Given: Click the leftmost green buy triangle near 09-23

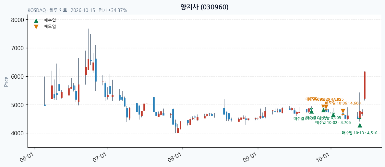Looking at the screenshot, I should [x=311, y=111].
